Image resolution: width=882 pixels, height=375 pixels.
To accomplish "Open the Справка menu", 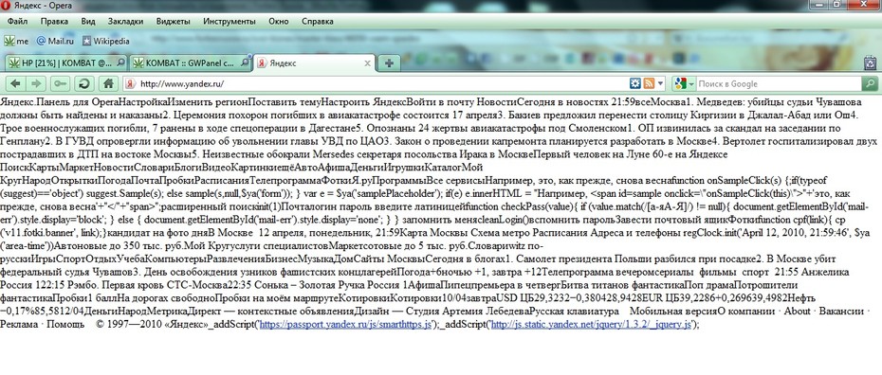I will tap(318, 22).
